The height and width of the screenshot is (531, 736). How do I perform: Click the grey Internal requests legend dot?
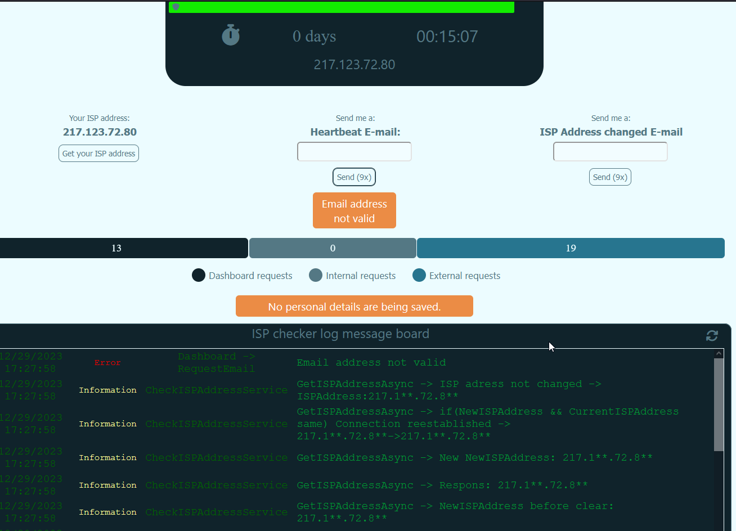click(x=316, y=275)
